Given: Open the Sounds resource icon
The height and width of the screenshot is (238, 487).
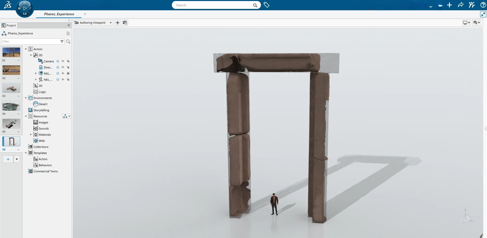Looking at the screenshot, I should pyautogui.click(x=36, y=128).
